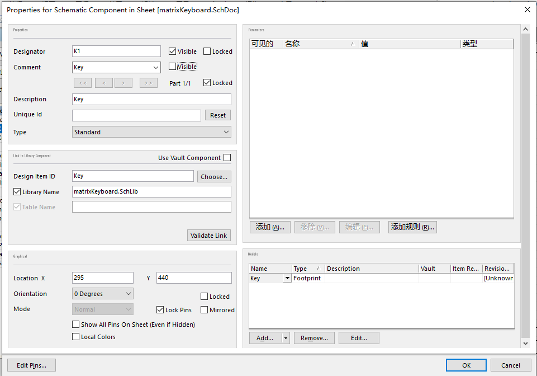Uncheck the Lock Pins checkbox
Screen dimensions: 537x376
(x=160, y=310)
